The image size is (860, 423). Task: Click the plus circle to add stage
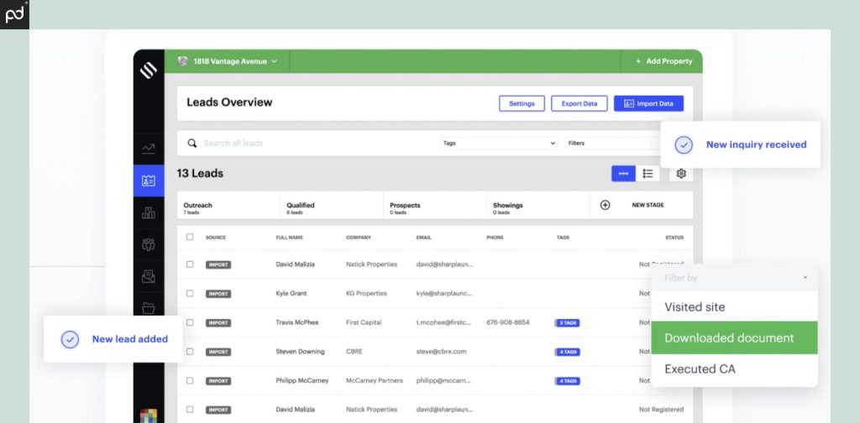[605, 205]
